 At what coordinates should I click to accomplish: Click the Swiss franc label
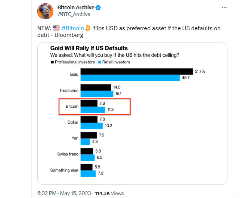[68, 154]
